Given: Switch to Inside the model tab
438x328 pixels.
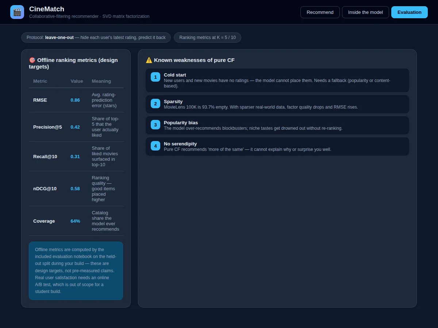Looking at the screenshot, I should click(x=365, y=12).
